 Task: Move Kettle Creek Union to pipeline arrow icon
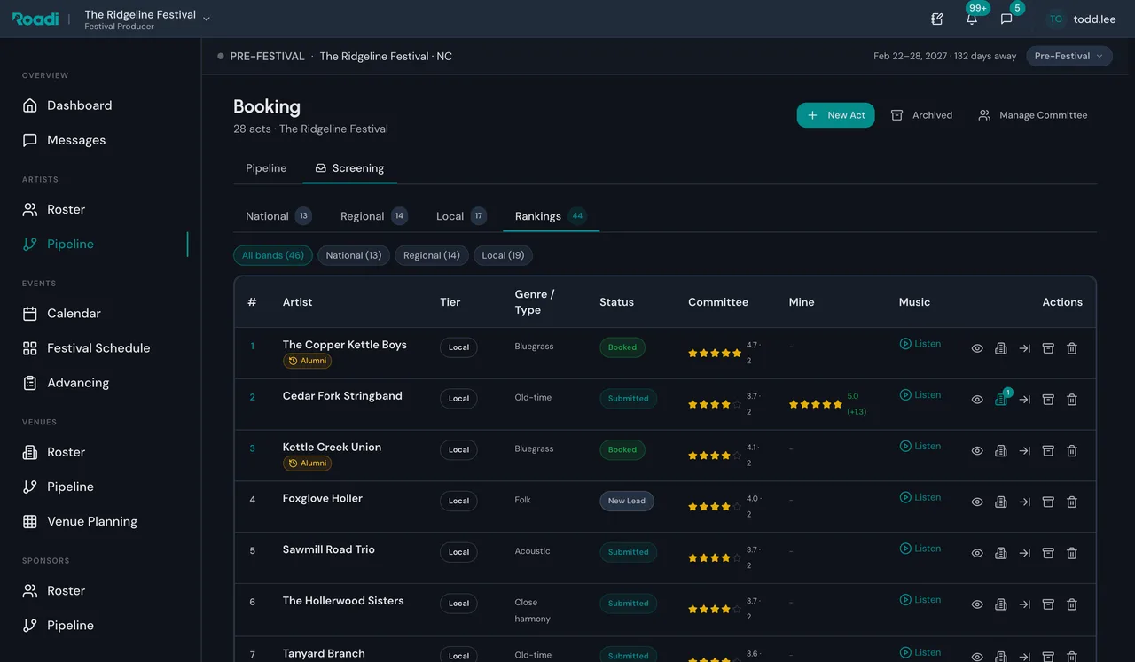pos(1024,451)
